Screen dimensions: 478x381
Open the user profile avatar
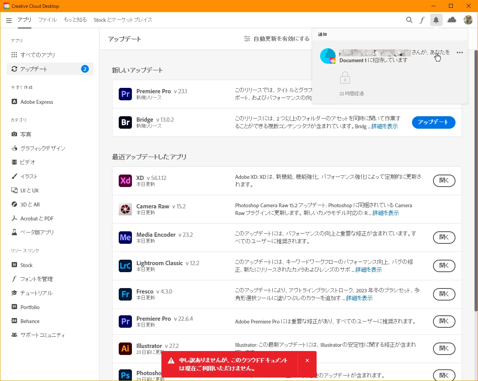(x=468, y=20)
